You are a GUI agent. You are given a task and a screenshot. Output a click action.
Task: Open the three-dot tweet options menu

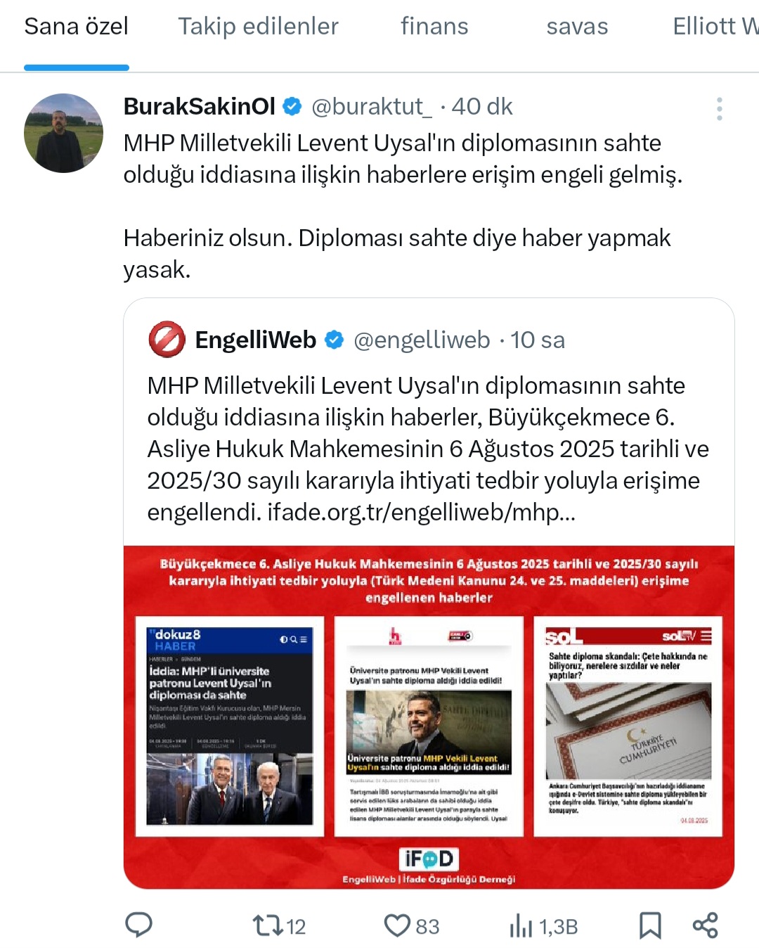click(x=719, y=109)
